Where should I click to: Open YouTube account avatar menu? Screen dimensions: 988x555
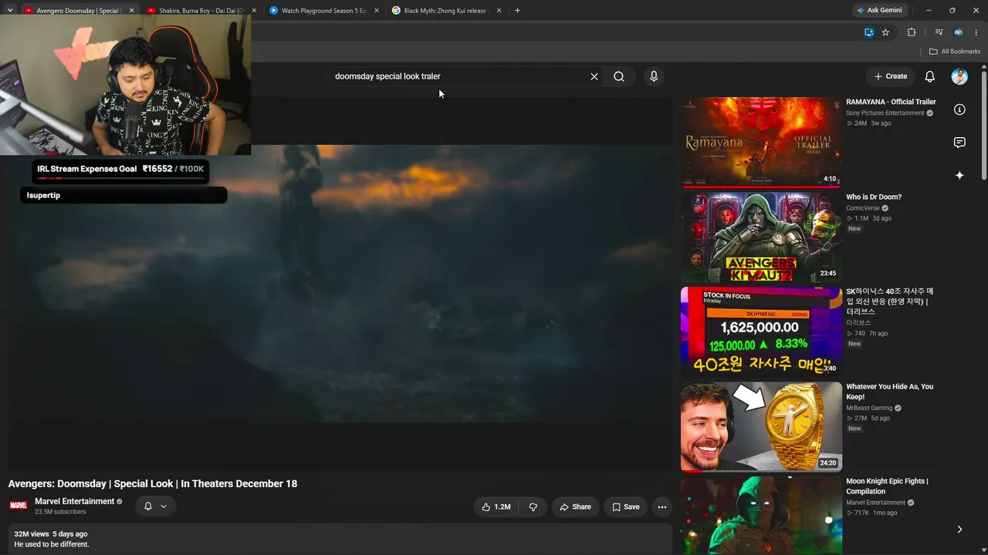(x=959, y=76)
